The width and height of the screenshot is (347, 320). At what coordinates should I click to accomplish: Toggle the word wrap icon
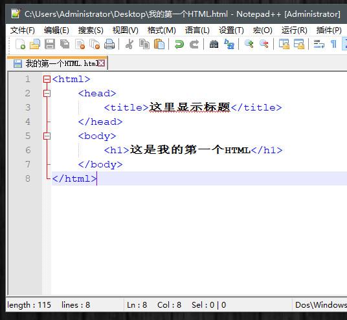pos(319,44)
